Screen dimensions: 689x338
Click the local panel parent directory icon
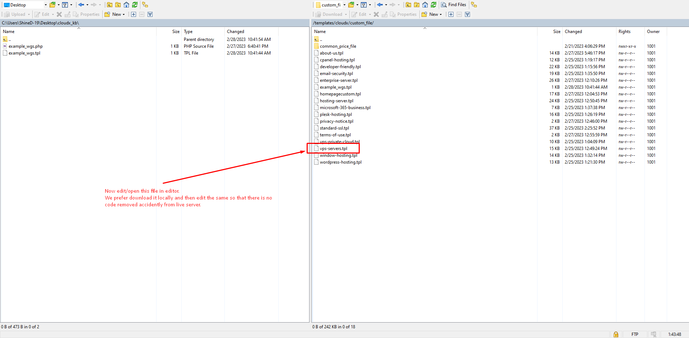(x=110, y=5)
